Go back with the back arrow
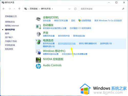The width and height of the screenshot is (128, 96). coord(4,9)
